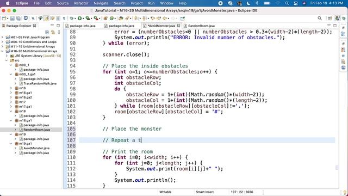Click the Open Perspective icon
Viewport: 348px width, 196px height.
point(330,18)
